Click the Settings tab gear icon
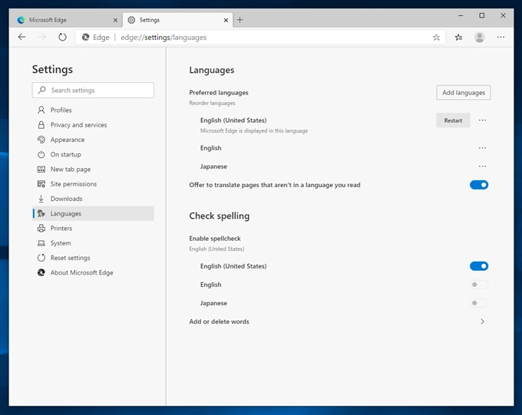The width and height of the screenshot is (522, 415). click(131, 20)
